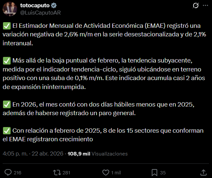Open the Grok explain-post icon

(195, 6)
